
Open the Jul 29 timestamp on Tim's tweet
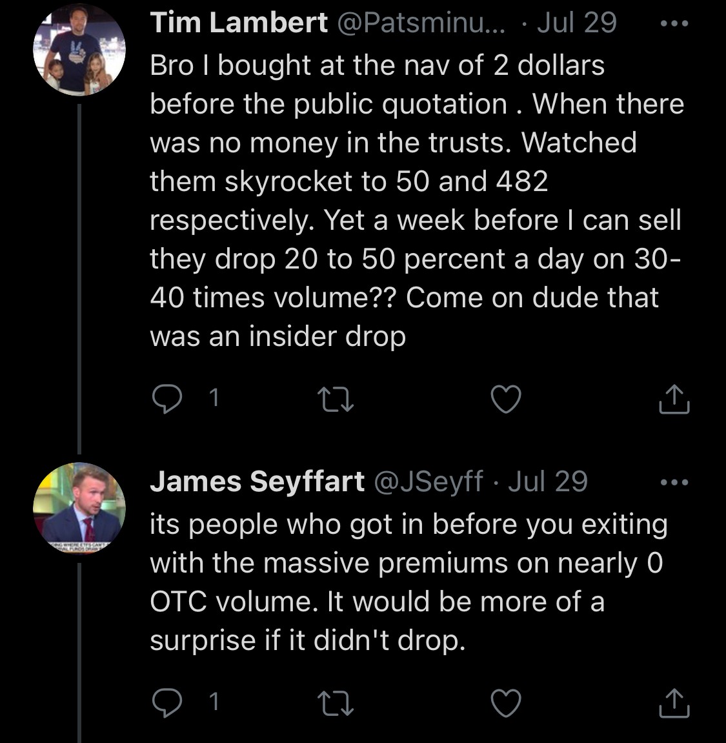[576, 23]
